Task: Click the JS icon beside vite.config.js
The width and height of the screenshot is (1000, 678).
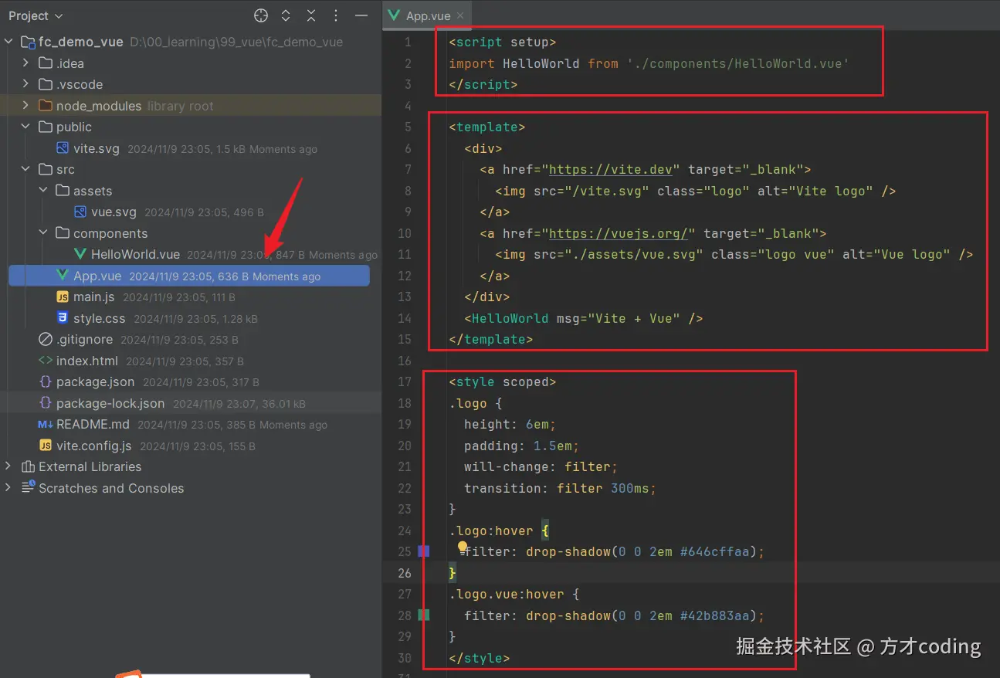Action: [45, 446]
